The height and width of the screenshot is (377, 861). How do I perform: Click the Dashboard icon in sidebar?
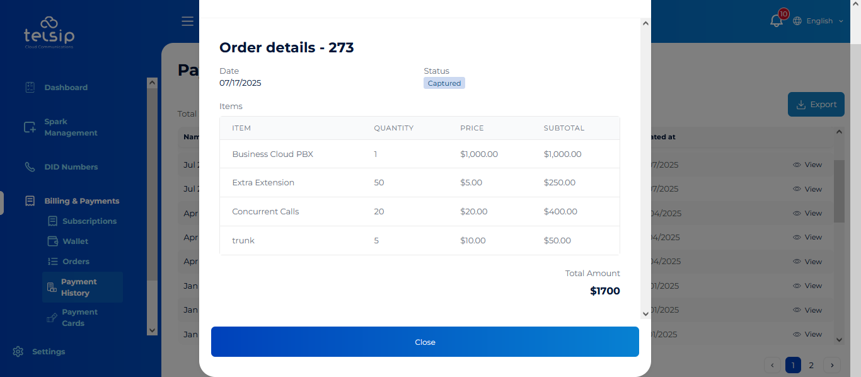coord(30,88)
